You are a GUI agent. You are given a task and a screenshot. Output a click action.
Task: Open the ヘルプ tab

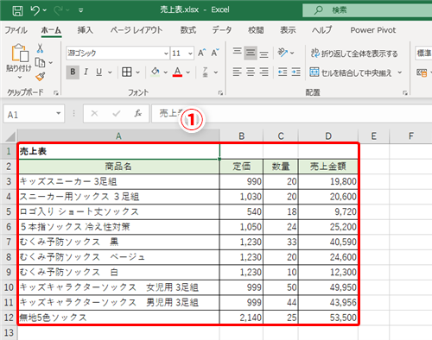(x=322, y=30)
